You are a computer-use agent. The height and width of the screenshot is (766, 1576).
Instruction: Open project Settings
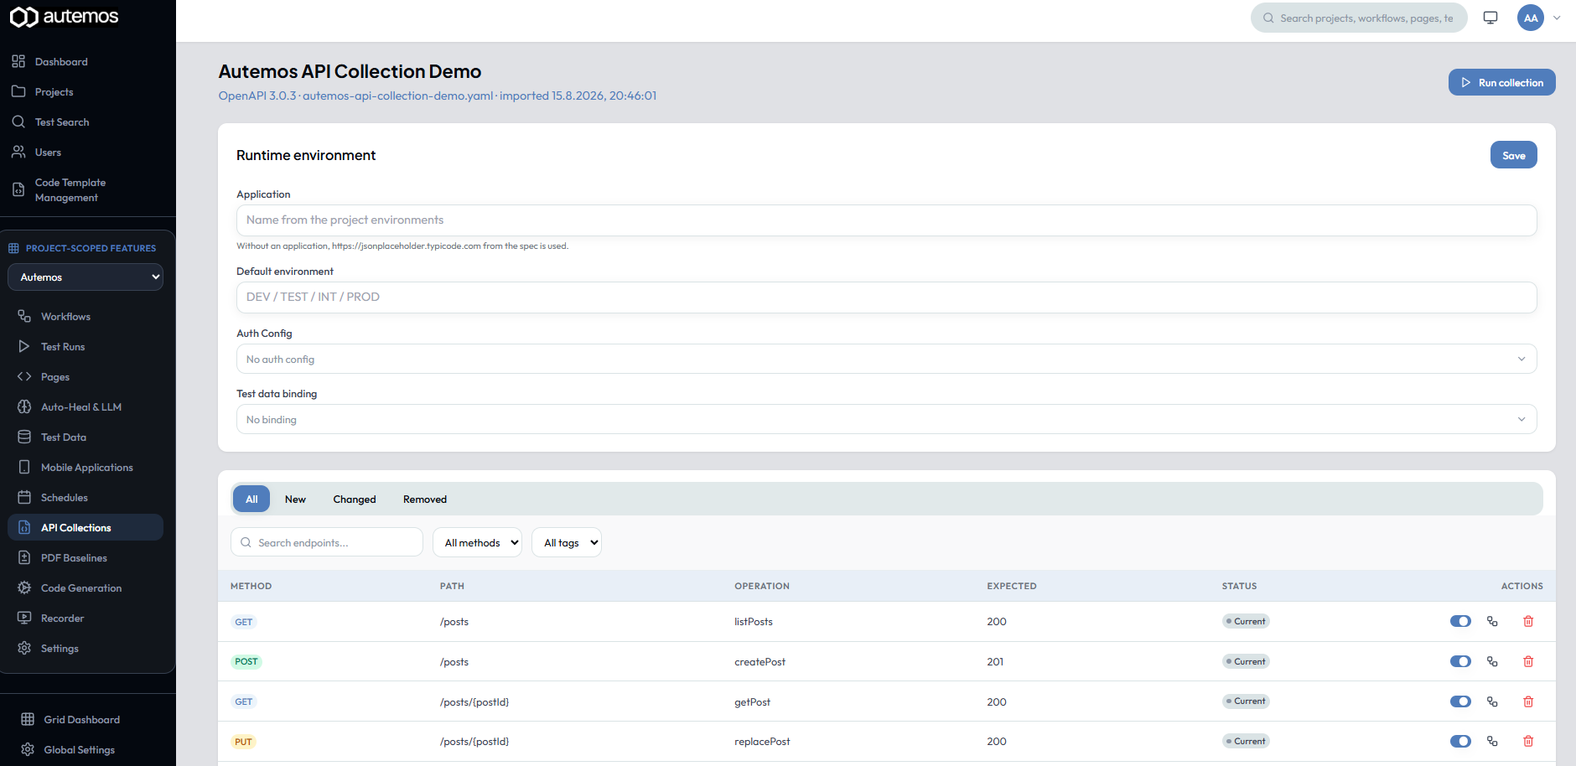(x=60, y=649)
